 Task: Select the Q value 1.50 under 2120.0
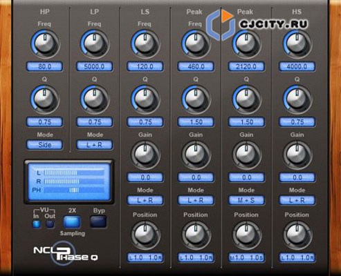tap(246, 122)
